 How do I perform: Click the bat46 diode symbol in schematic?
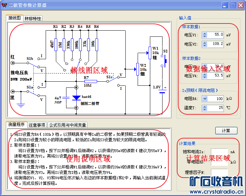(76, 98)
